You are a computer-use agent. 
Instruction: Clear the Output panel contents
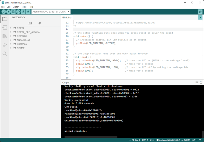pos(197,83)
